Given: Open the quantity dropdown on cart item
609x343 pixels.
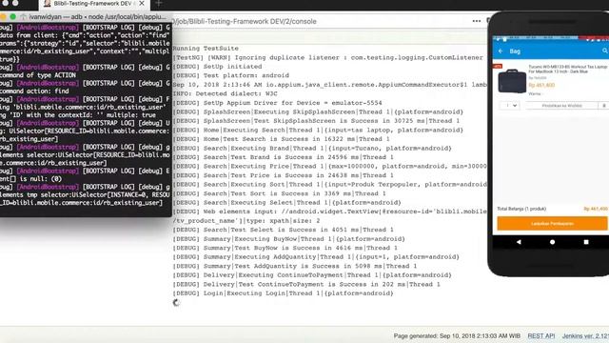Looking at the screenshot, I should 510,106.
